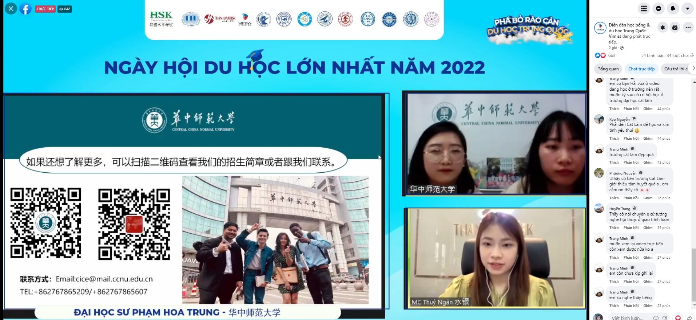Click Ghim under 'em ko nghe thấy tiếng'
696x320 pixels.
pos(648,306)
